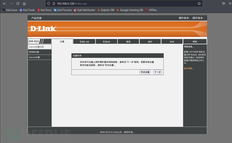Image resolution: width=232 pixels, height=143 pixels.
Task: Open Kali Linux bookmark
Action: (x=10, y=10)
